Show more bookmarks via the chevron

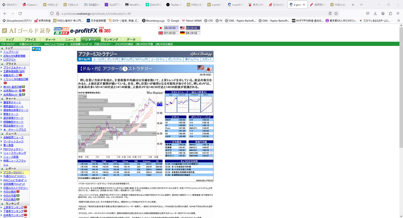point(398,21)
